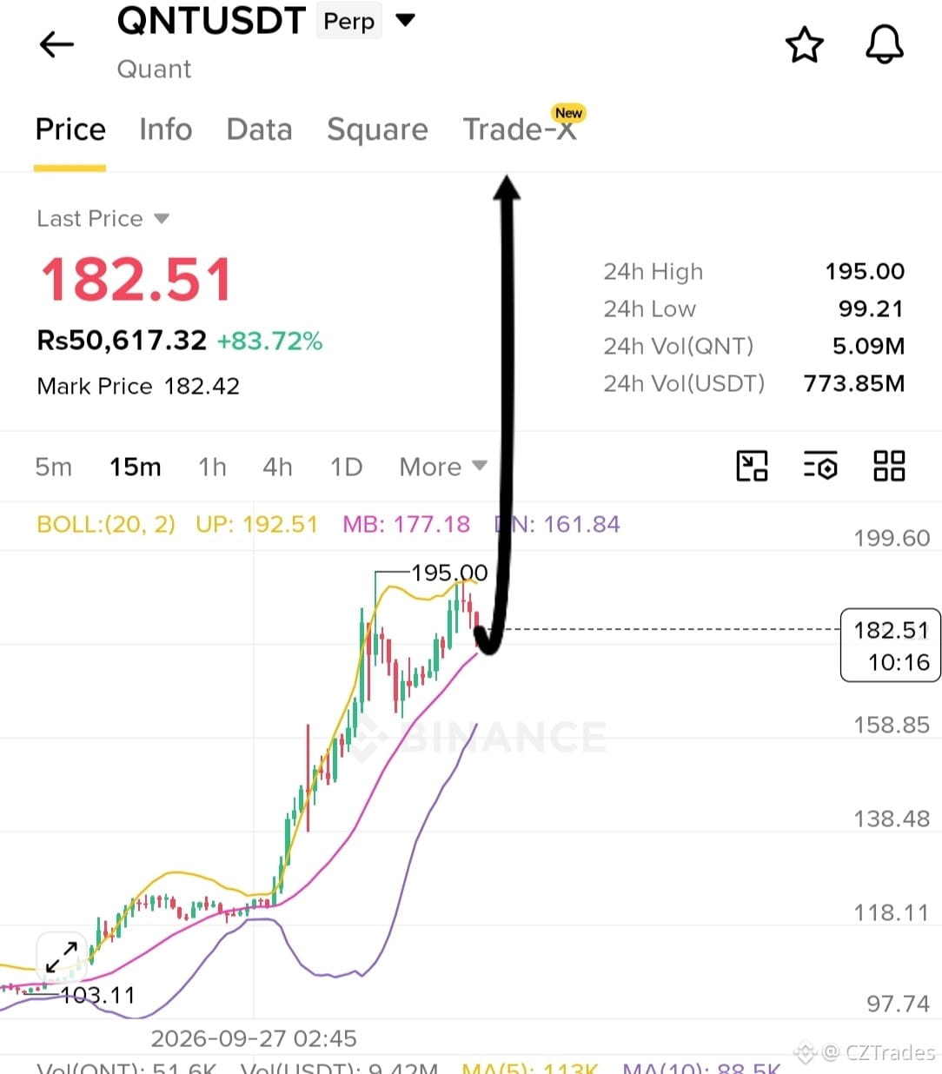Viewport: 942px width, 1074px height.
Task: Expand chart to fullscreen icon
Action: [62, 958]
